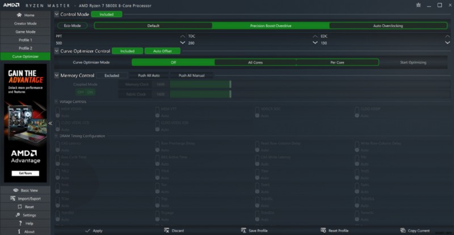
Task: Click the Memory Clock slider bar
Action: coord(309,85)
